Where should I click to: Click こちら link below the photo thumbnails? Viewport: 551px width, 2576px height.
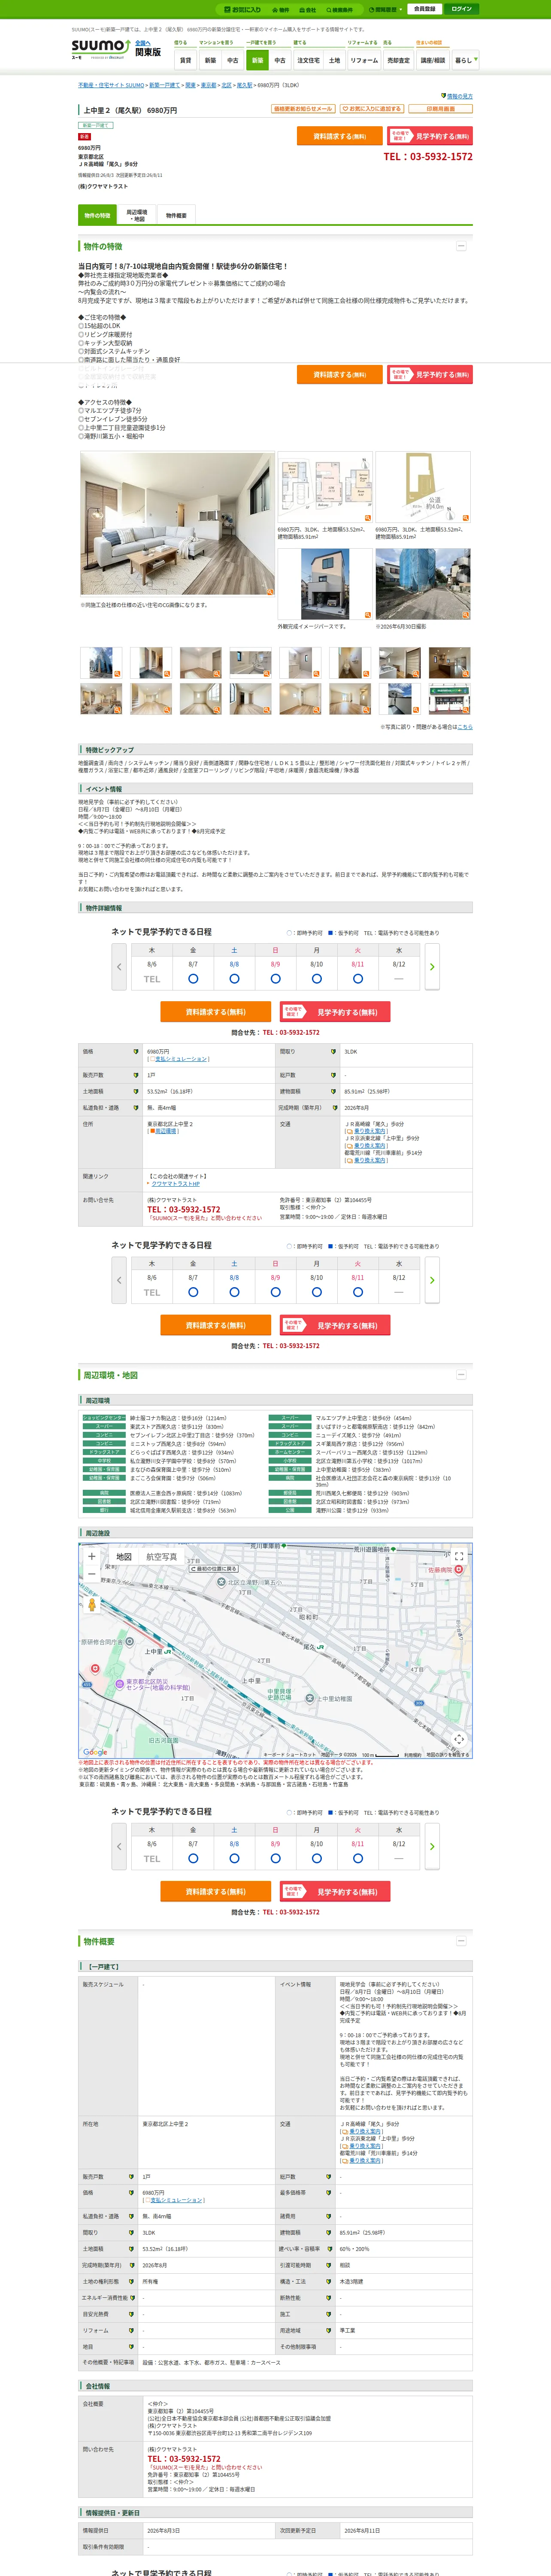(465, 727)
